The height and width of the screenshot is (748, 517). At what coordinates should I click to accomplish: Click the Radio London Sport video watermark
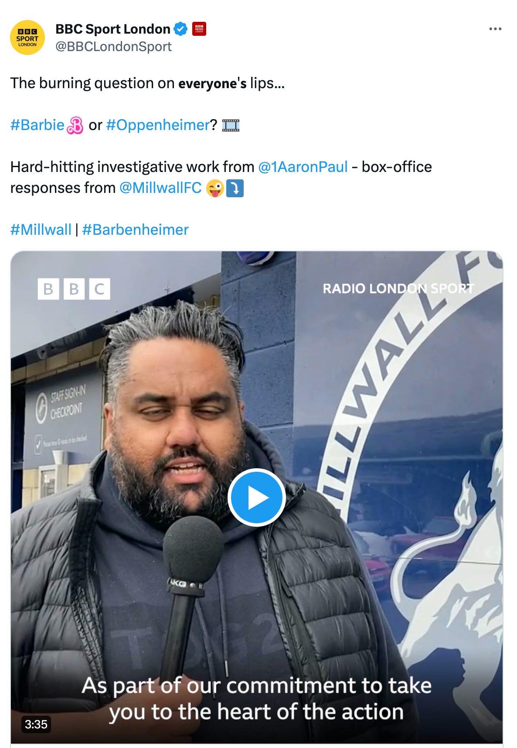[398, 288]
